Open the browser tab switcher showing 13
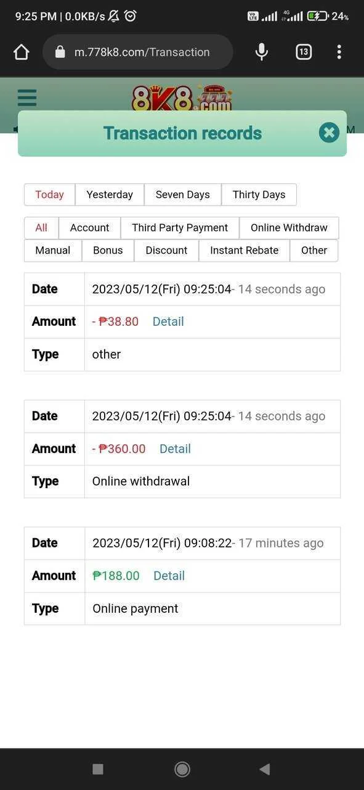Image resolution: width=364 pixels, height=790 pixels. [x=303, y=52]
